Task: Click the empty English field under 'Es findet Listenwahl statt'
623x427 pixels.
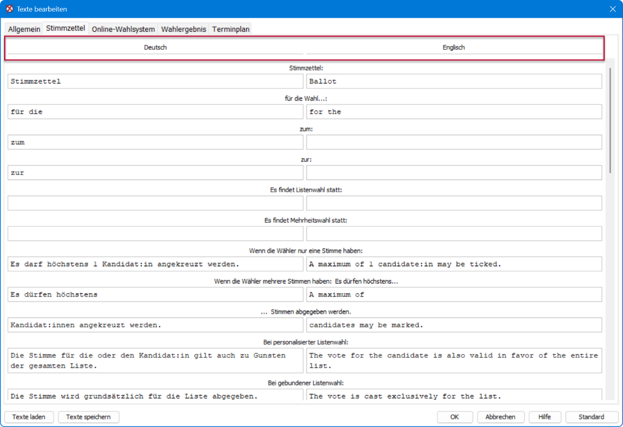Action: pyautogui.click(x=454, y=203)
